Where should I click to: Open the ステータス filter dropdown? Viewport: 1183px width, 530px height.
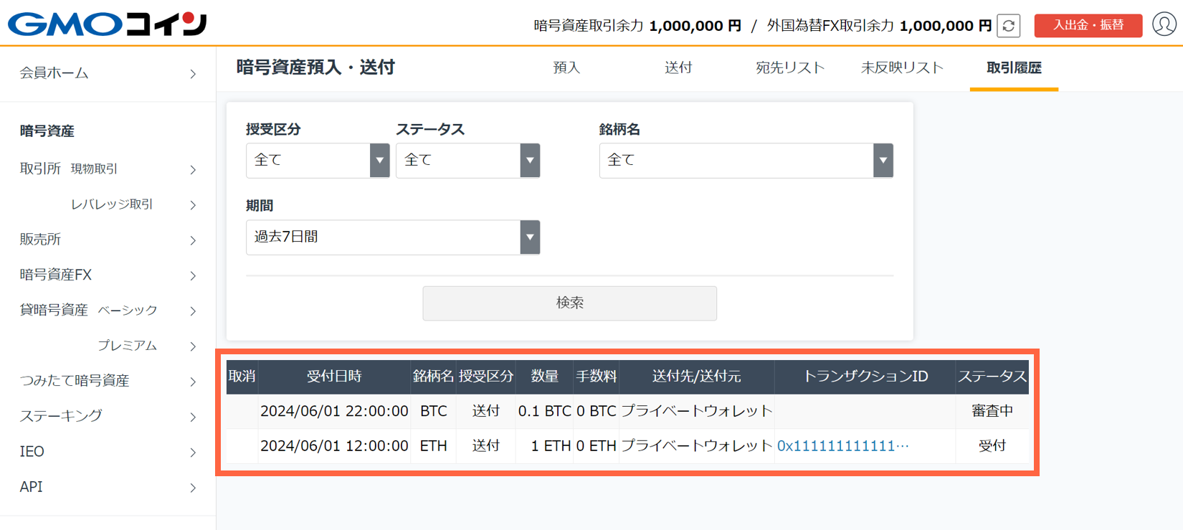click(x=467, y=161)
